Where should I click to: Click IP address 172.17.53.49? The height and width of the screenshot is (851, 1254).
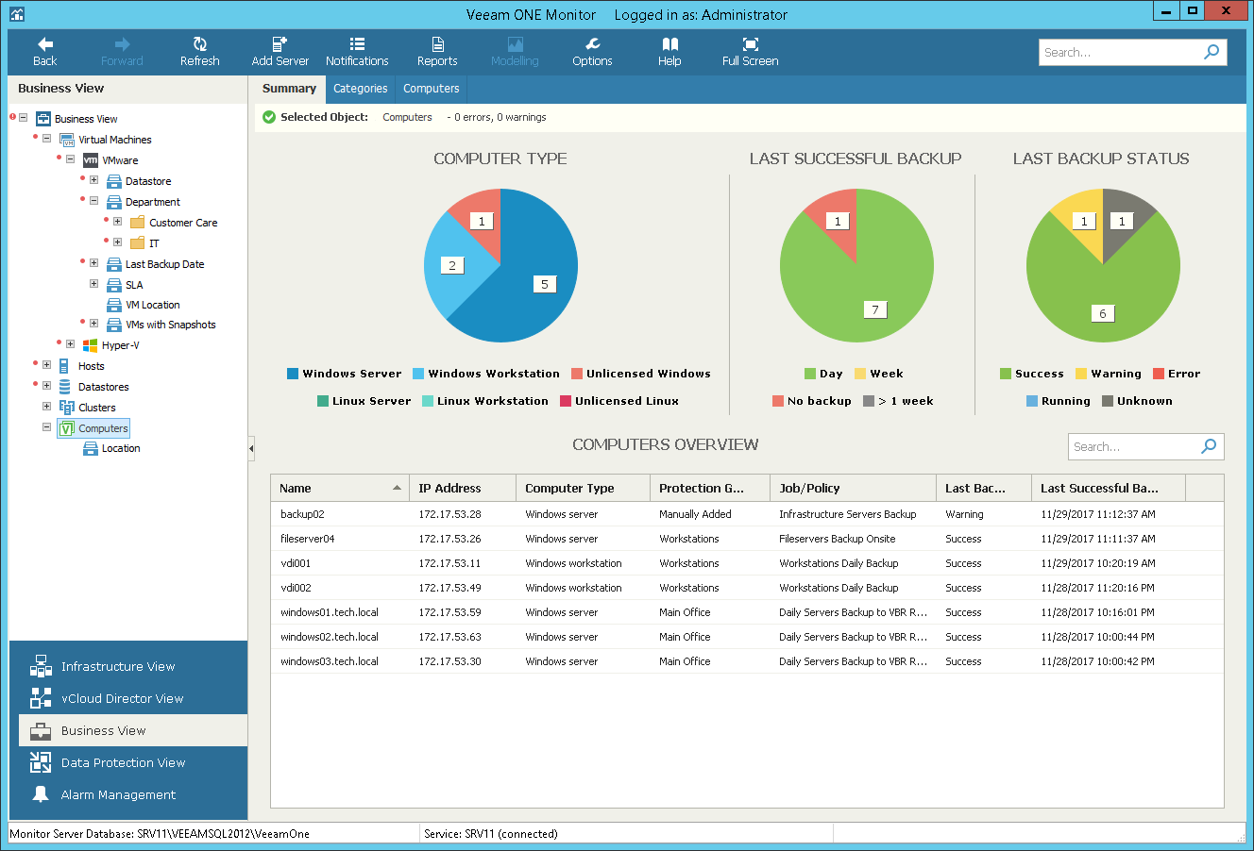[x=449, y=588]
